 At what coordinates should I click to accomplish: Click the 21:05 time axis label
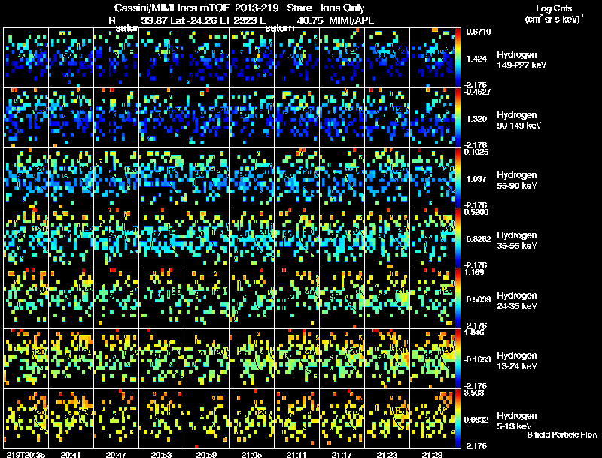pos(251,455)
